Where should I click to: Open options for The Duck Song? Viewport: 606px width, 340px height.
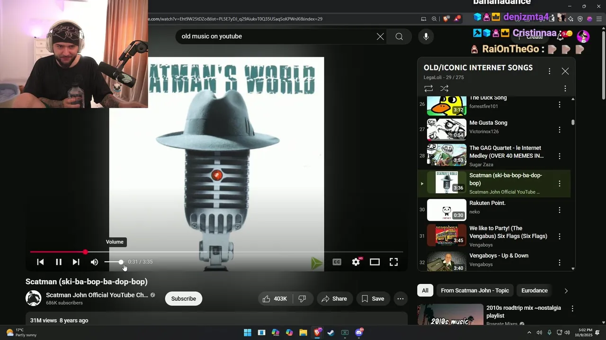(559, 104)
